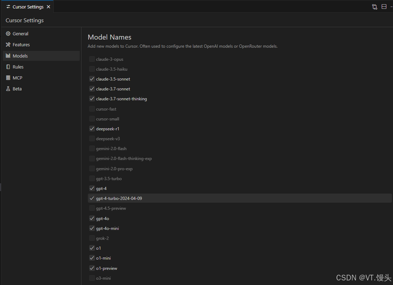Enable the cursor-fast model checkbox
The width and height of the screenshot is (393, 285).
[92, 109]
